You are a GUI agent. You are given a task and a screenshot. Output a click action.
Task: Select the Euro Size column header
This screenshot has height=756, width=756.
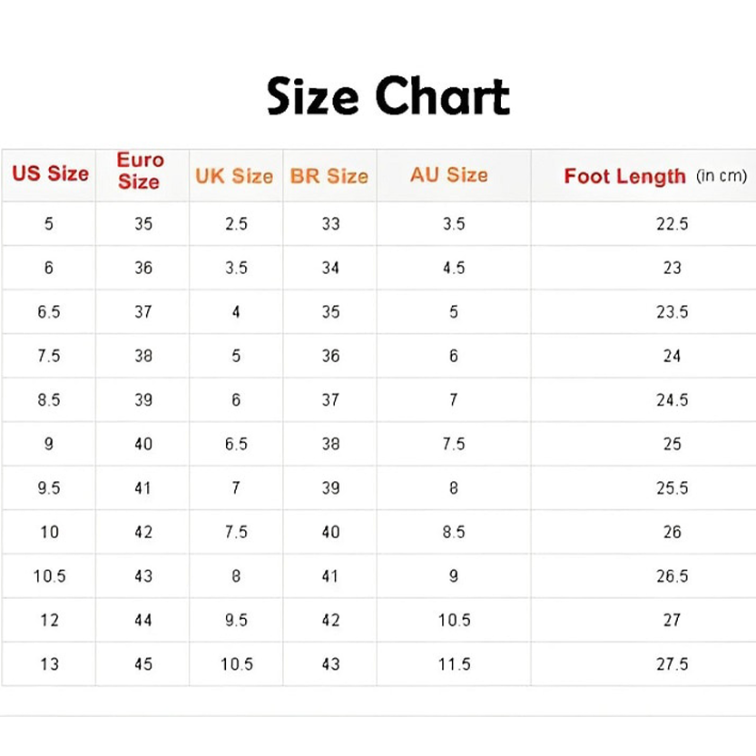tap(141, 171)
